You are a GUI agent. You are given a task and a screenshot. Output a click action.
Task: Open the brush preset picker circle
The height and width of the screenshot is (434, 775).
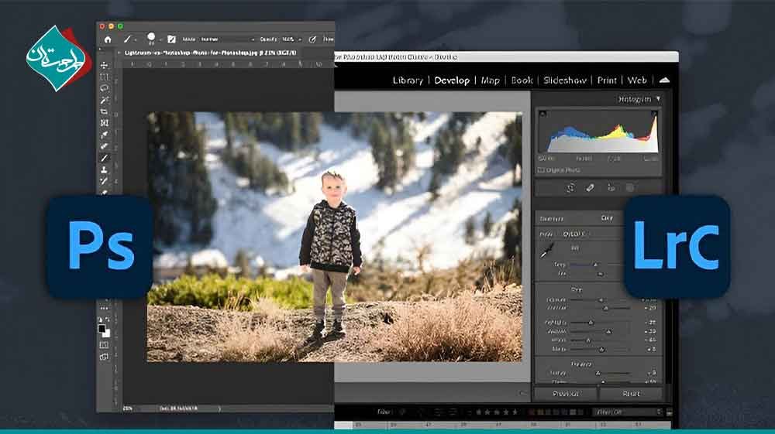151,37
